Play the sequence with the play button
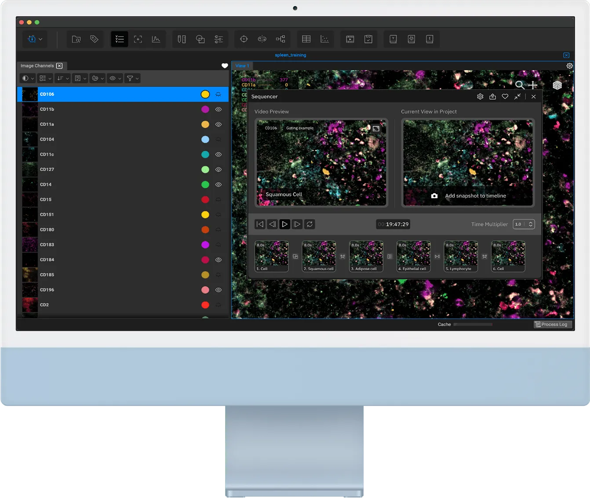 tap(284, 224)
